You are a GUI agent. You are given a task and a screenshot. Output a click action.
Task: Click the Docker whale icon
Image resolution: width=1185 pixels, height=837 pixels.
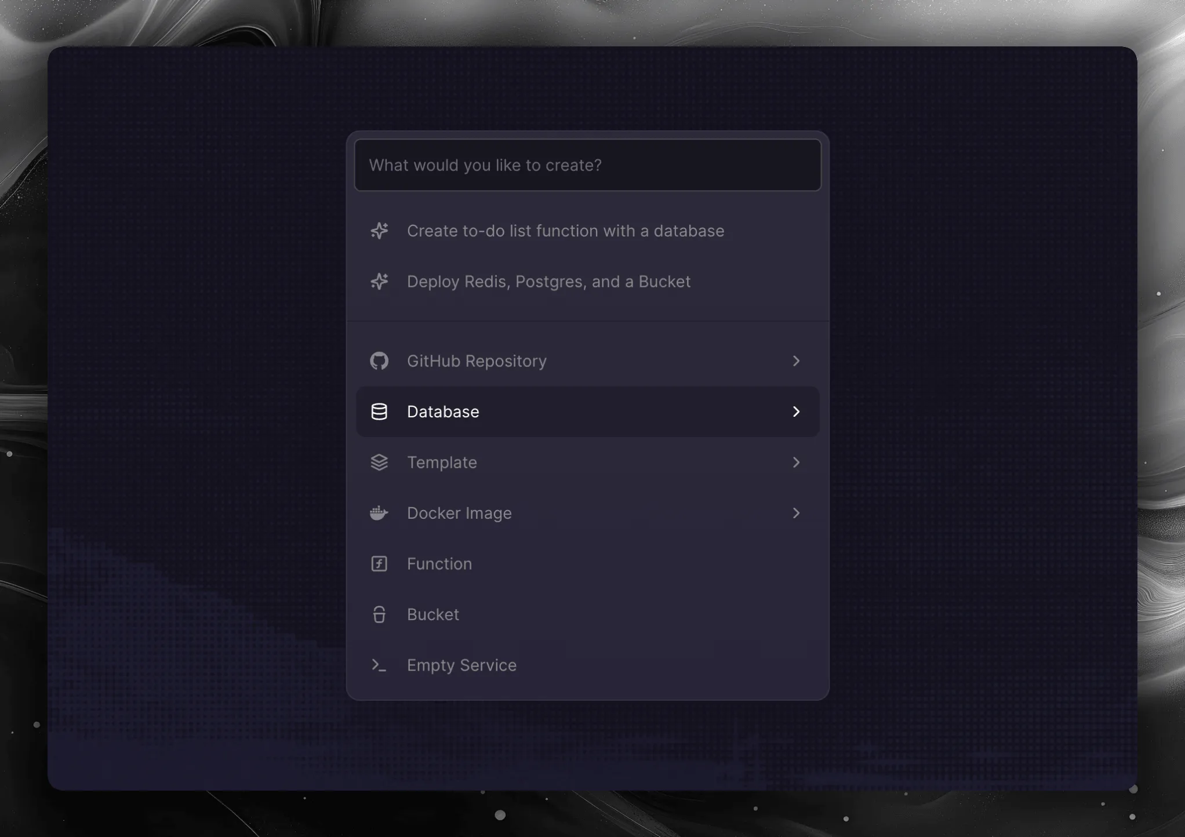pyautogui.click(x=379, y=513)
